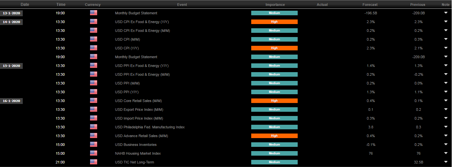Expand the note for USD Import Price Index
This screenshot has height=167, width=454.
click(x=446, y=118)
